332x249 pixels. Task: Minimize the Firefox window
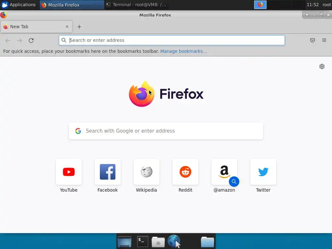(x=314, y=15)
